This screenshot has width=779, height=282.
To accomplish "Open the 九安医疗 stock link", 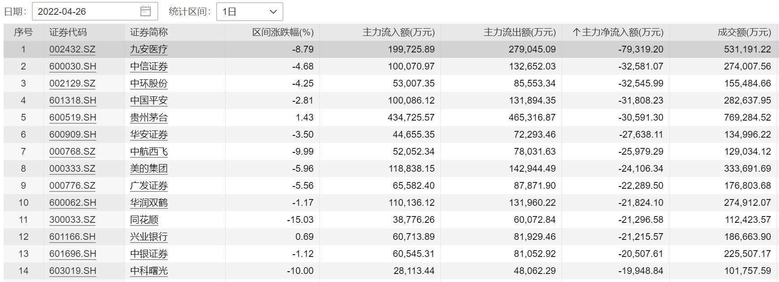I will (x=148, y=49).
